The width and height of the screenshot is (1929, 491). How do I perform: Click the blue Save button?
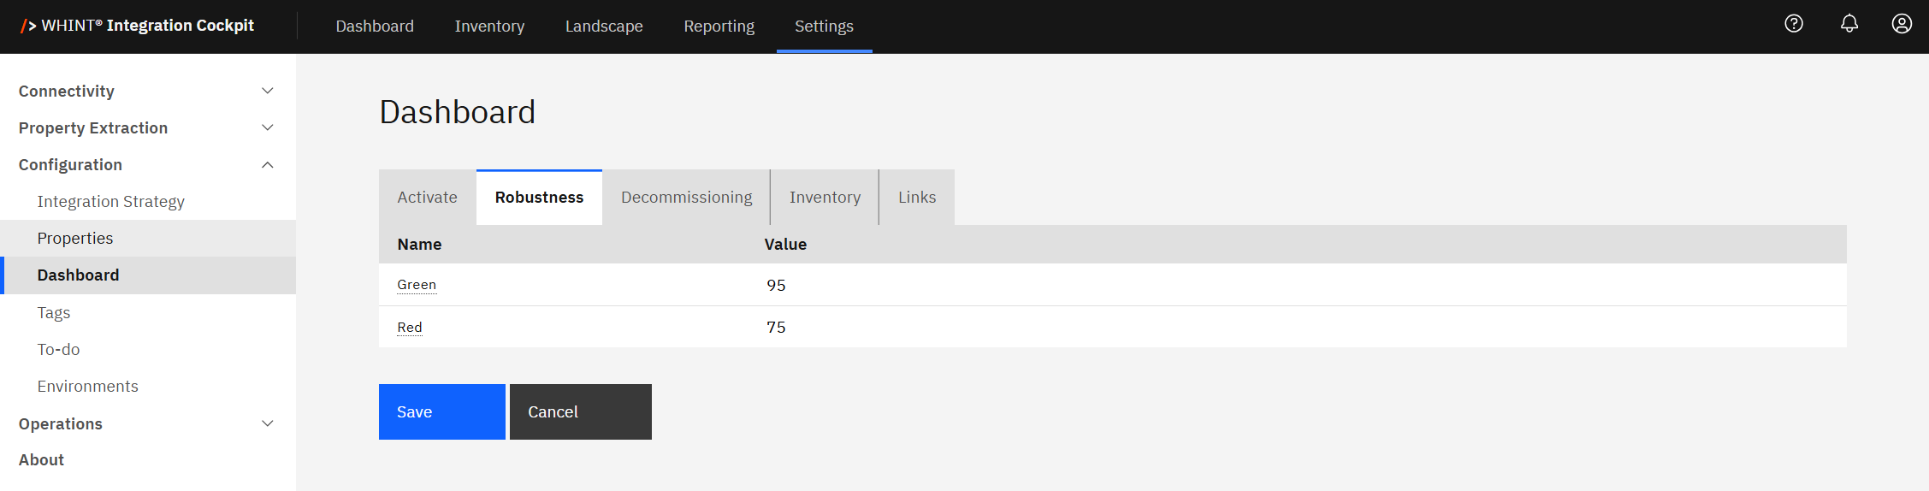441,411
